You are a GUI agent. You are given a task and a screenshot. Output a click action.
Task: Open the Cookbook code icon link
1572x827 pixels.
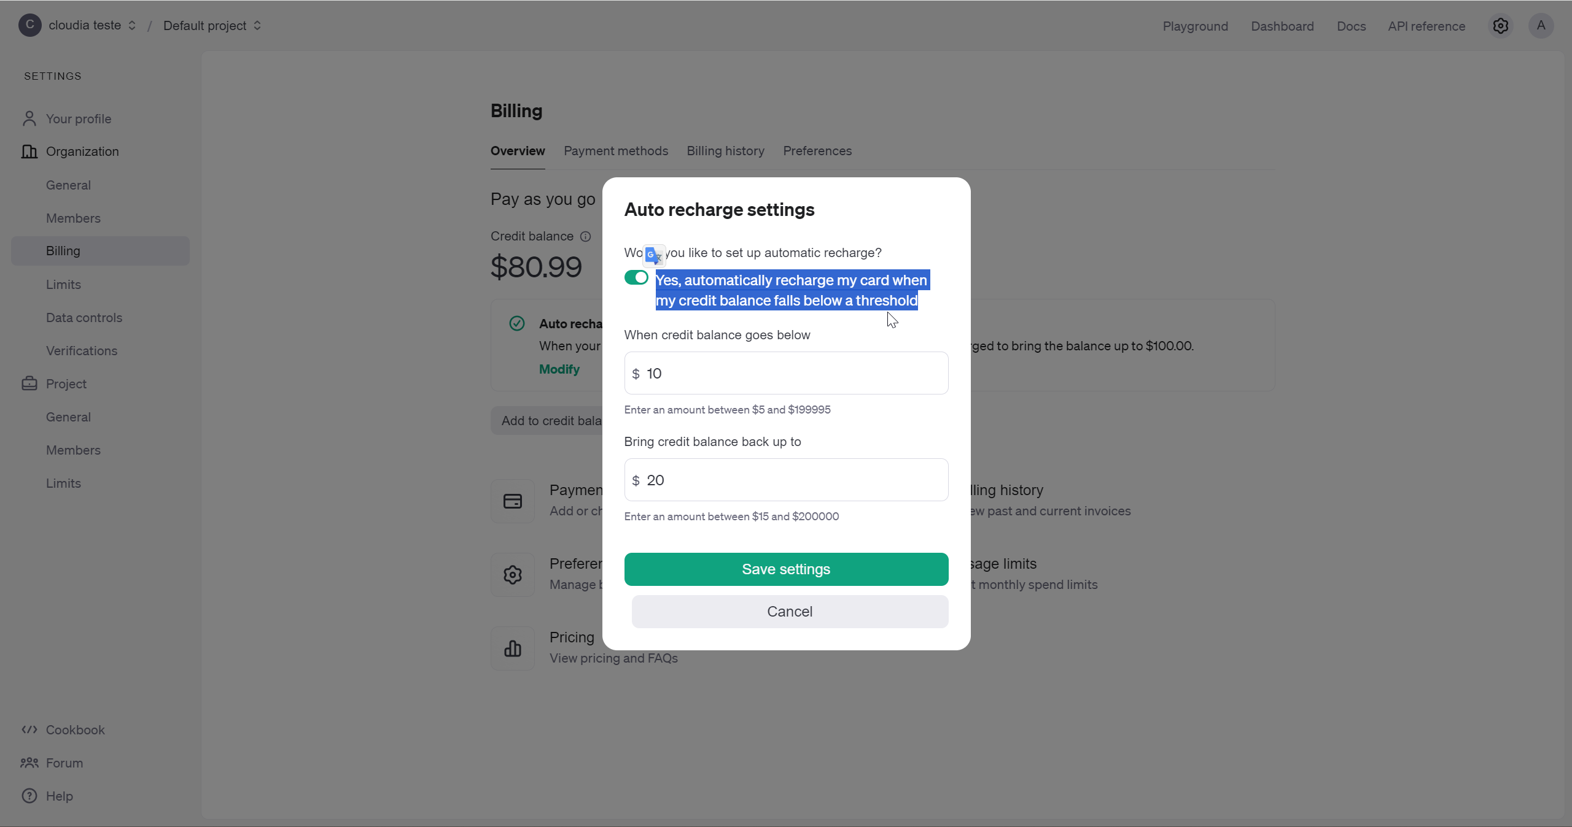[29, 729]
